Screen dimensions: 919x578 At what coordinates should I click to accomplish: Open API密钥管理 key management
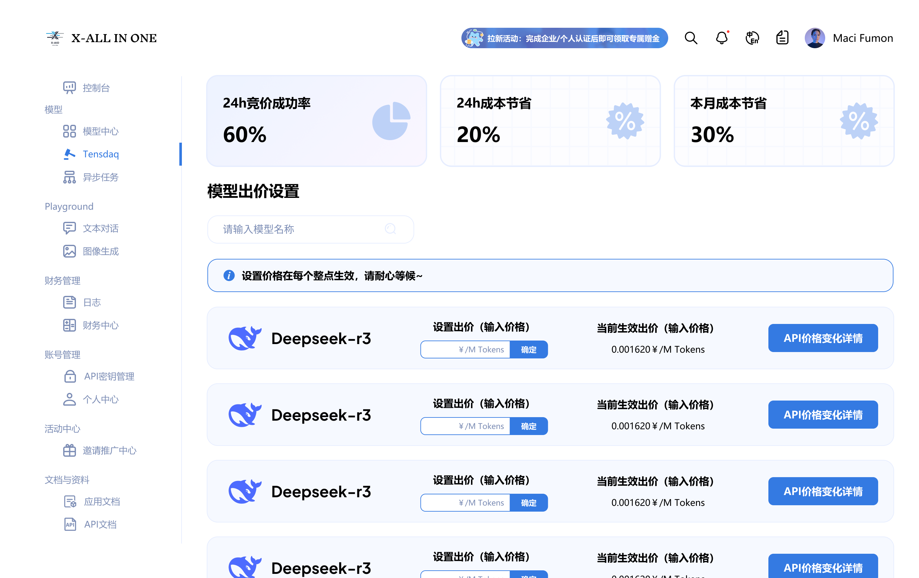click(x=109, y=376)
